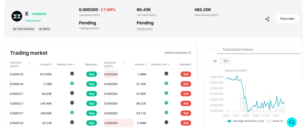Sell into the 37.16K order
Image resolution: width=303 pixels, height=128 pixels.
tap(186, 84)
